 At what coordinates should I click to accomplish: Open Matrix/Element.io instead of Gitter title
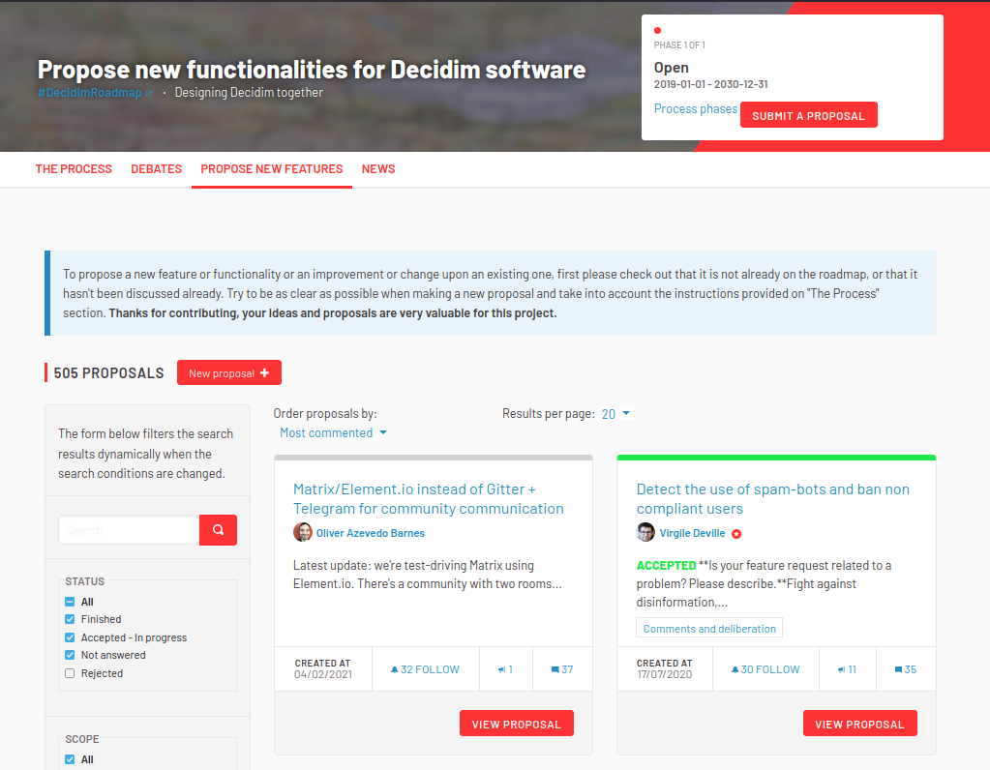point(428,498)
